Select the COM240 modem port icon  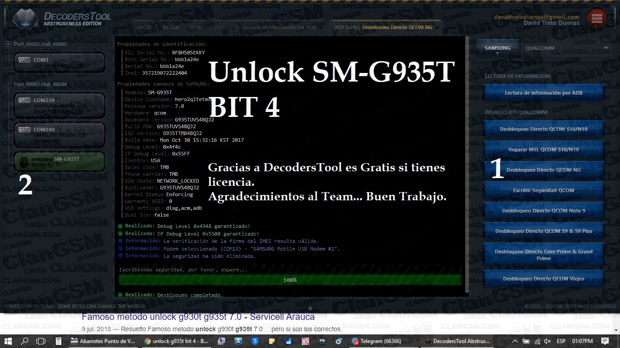[x=24, y=130]
